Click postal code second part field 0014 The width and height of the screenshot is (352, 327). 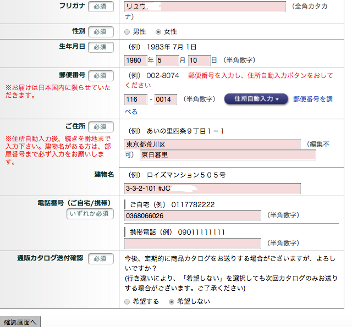tap(166, 99)
